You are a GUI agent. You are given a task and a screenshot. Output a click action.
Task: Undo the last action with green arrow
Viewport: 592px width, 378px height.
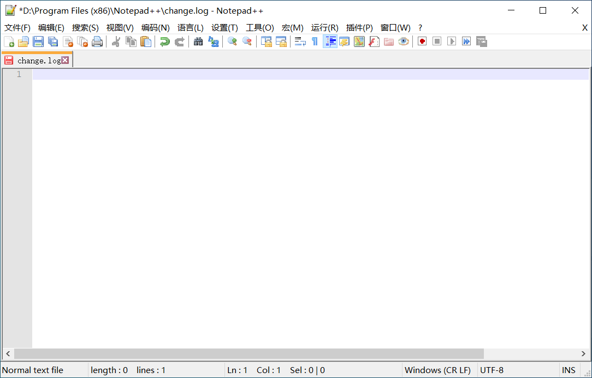point(164,42)
